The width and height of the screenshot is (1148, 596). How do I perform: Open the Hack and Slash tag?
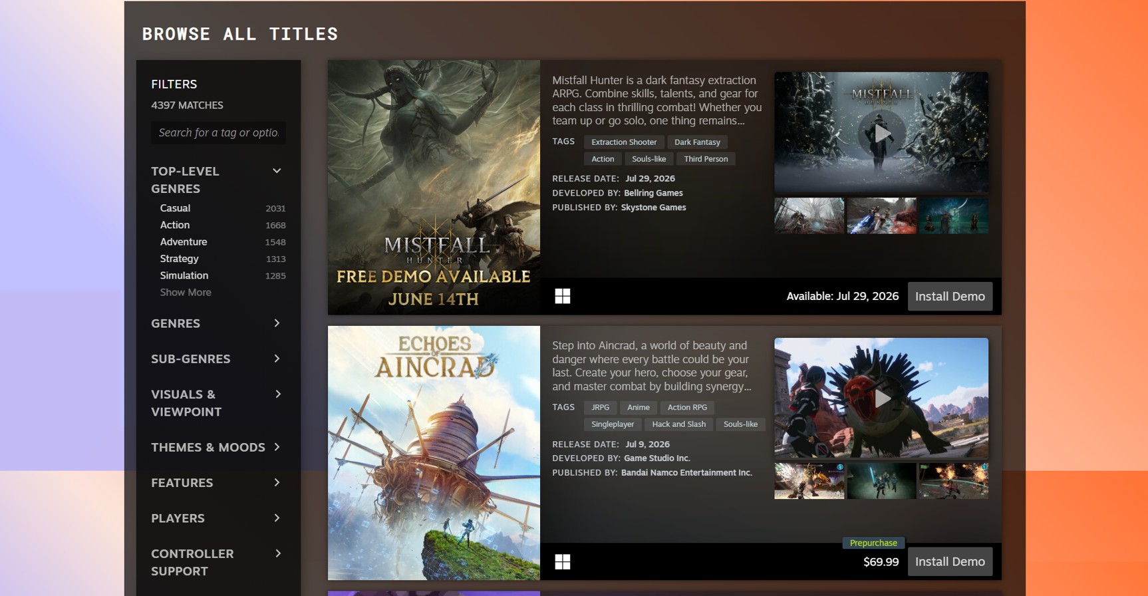[x=678, y=424]
